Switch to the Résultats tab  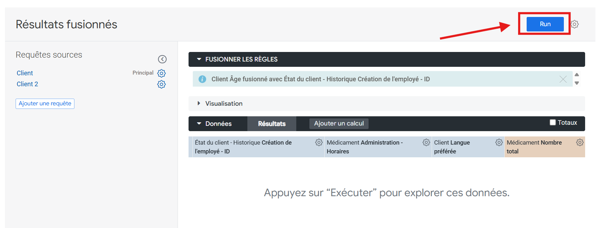pyautogui.click(x=272, y=124)
